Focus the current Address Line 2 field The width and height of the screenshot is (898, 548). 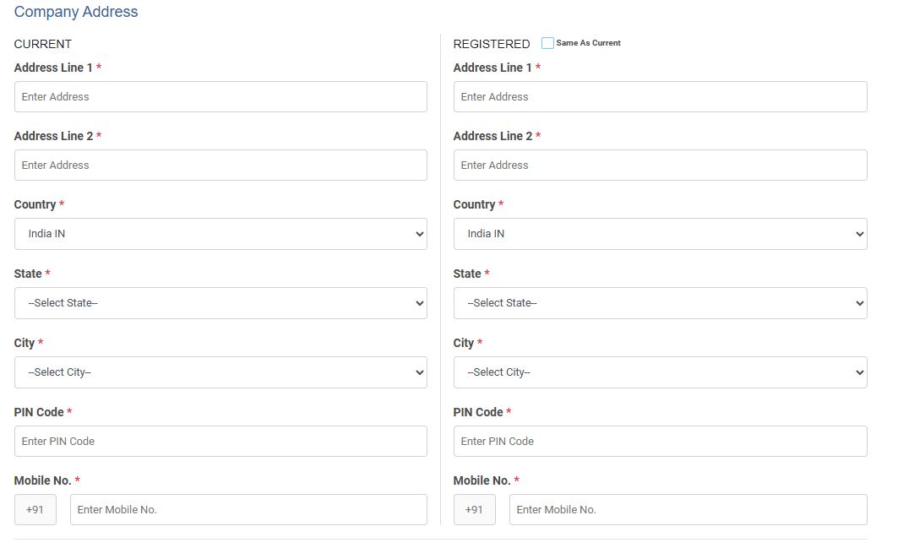point(220,165)
